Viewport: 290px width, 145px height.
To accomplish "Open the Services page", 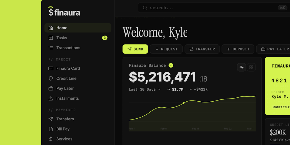I will [x=78, y=139].
